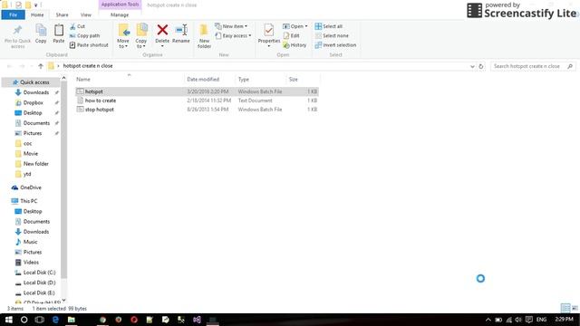Click the Rename icon
Screen dimensions: 580x326
[181, 30]
